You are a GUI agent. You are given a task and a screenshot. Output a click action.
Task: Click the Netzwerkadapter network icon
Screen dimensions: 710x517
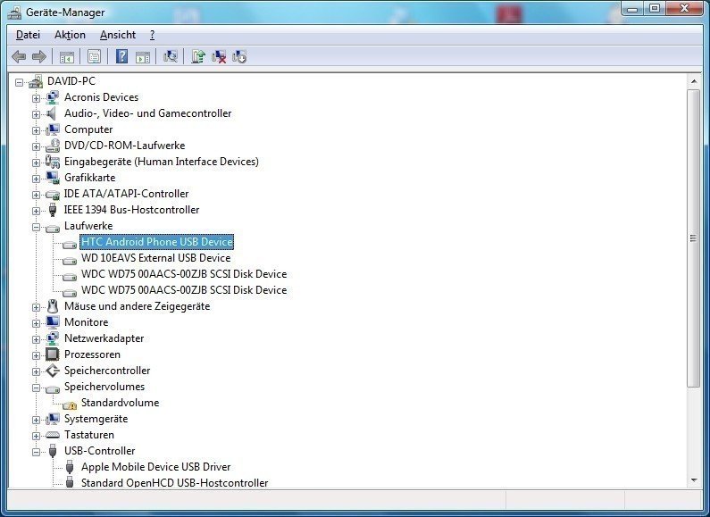coord(53,338)
